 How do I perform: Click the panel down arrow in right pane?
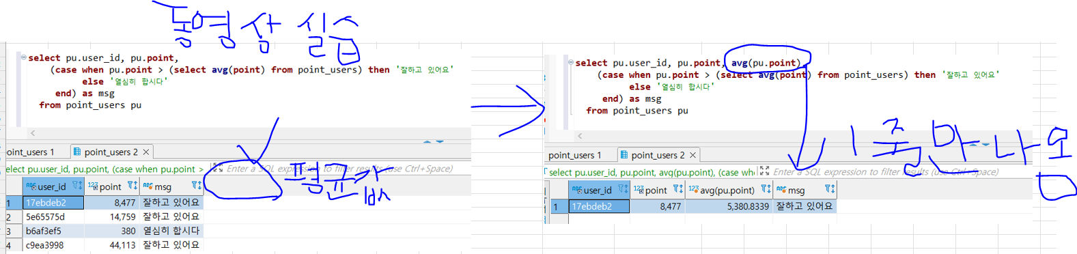(985, 145)
